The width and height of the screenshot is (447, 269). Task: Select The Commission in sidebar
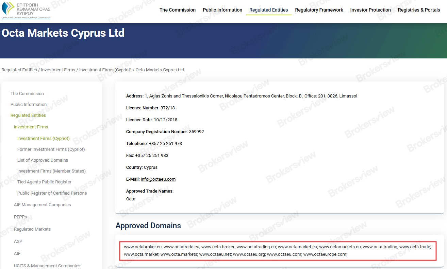tap(27, 94)
